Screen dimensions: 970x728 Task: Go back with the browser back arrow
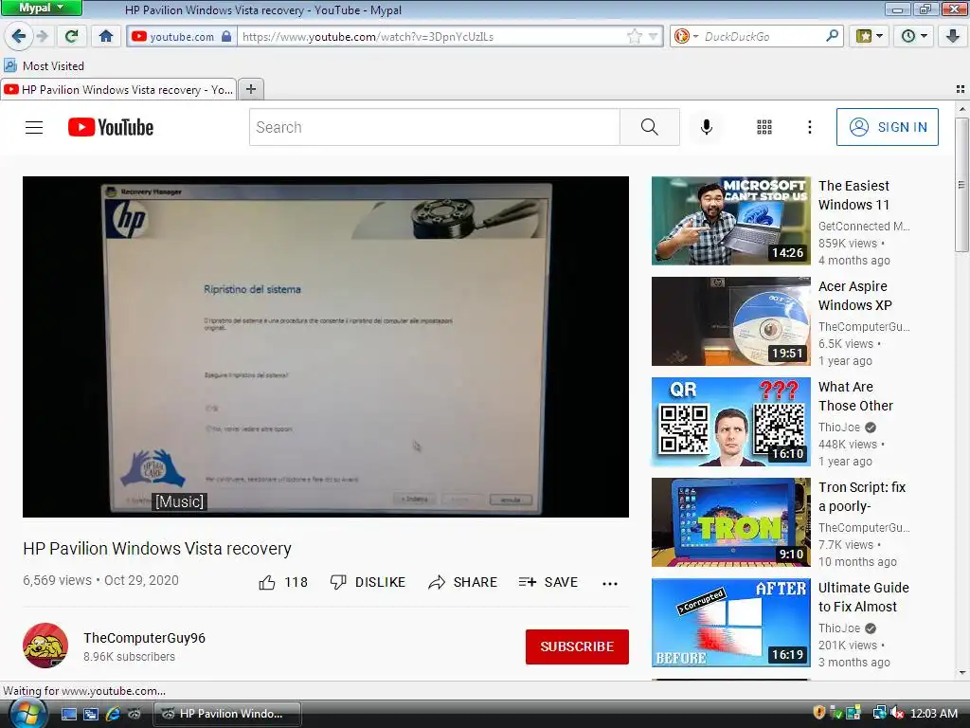pyautogui.click(x=19, y=37)
